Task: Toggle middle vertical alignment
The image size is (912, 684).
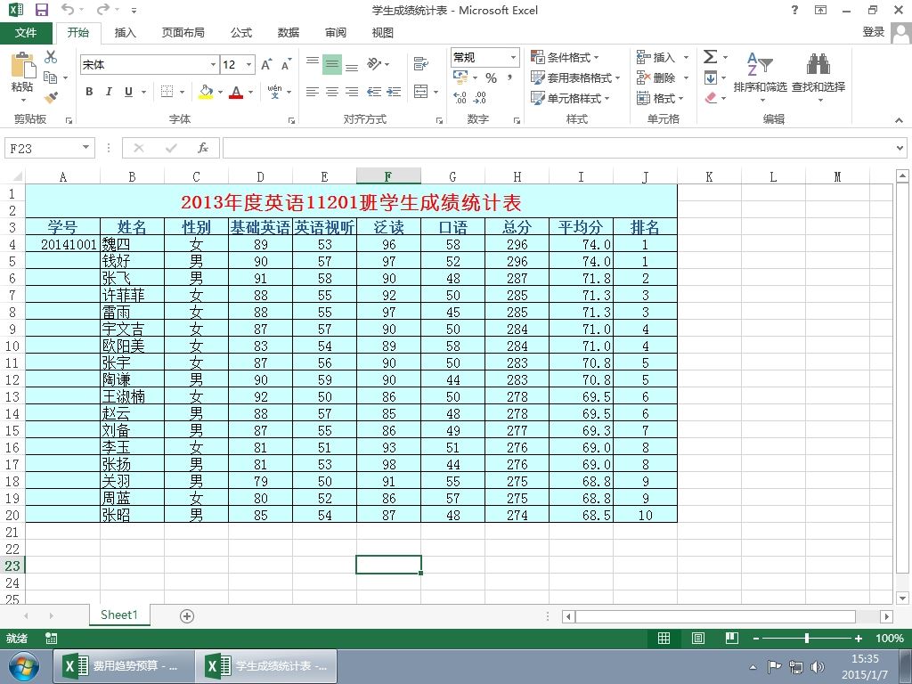Action: coord(332,63)
